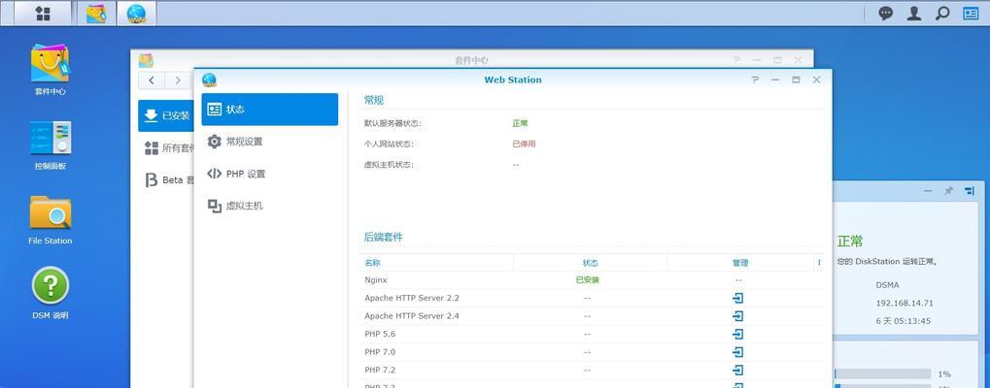The height and width of the screenshot is (388, 990).
Task: Open the user options person icon
Action: (913, 14)
